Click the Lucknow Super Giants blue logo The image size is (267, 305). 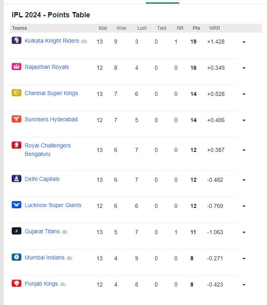pos(17,205)
